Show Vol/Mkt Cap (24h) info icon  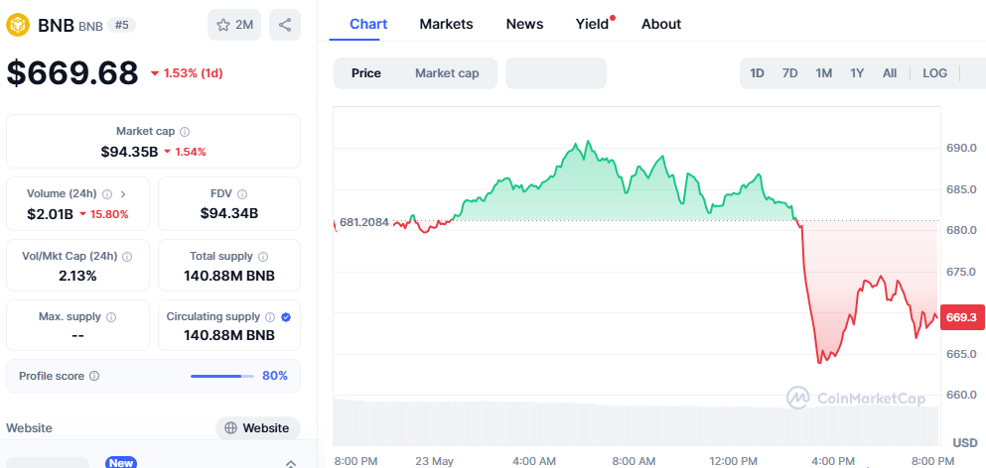pos(127,256)
